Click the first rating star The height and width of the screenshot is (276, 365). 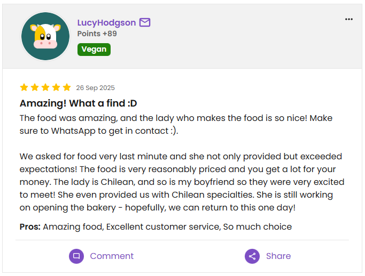pos(24,87)
